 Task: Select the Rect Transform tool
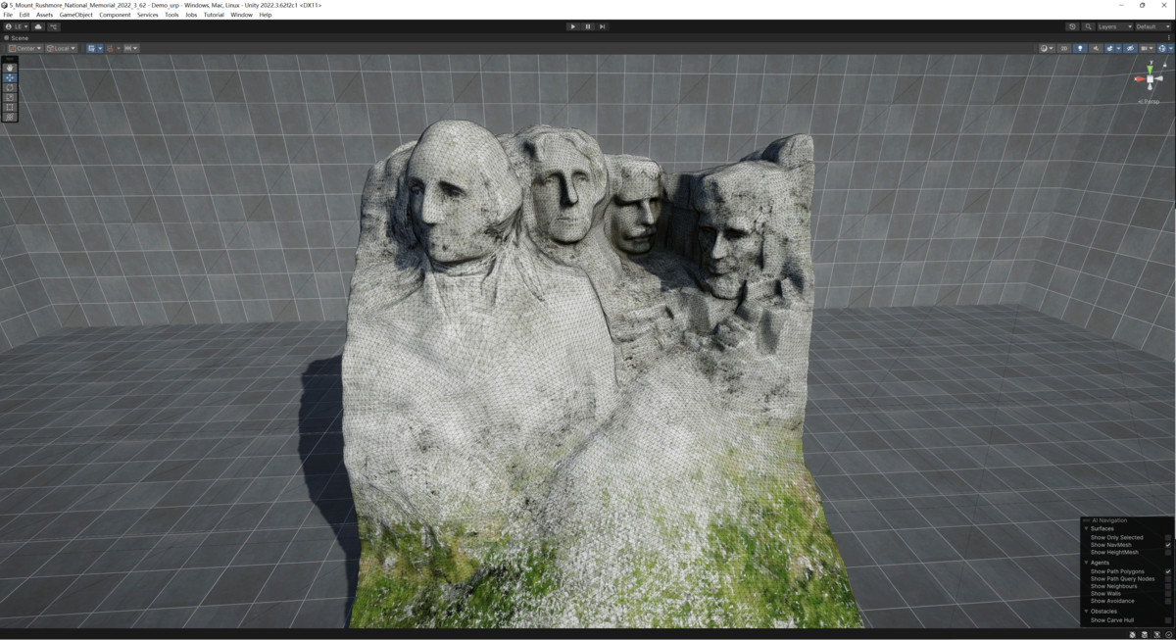coord(8,105)
